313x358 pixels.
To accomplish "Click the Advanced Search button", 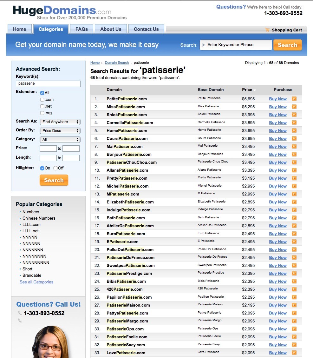I will click(x=54, y=180).
